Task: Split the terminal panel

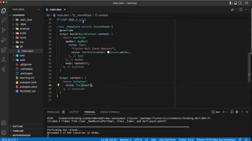Action: click(x=232, y=112)
